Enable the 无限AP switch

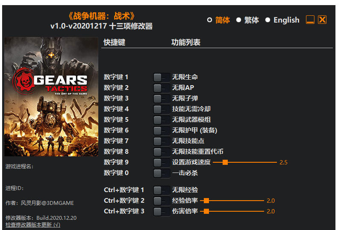(162, 88)
